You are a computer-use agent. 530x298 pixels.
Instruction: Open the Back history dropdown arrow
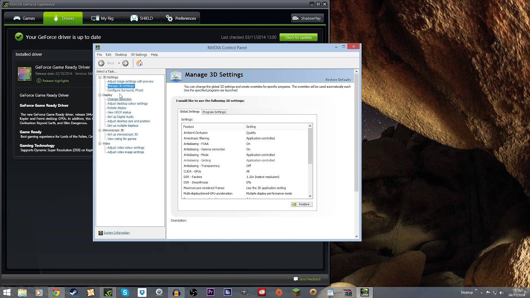pos(119,63)
